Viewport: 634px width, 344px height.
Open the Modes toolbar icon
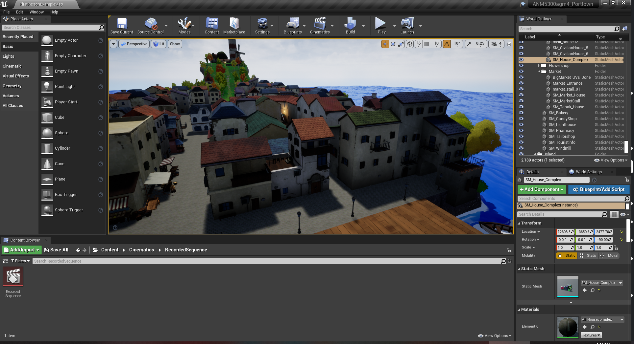coord(184,26)
